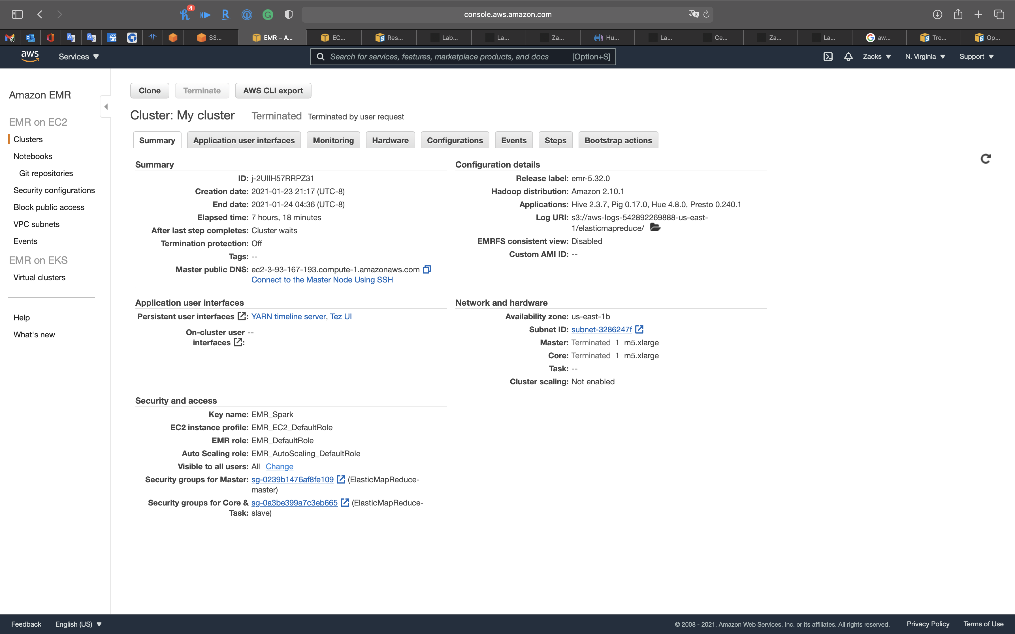Image resolution: width=1015 pixels, height=634 pixels.
Task: Click the refresh icon beside Configuration details
Action: 985,159
